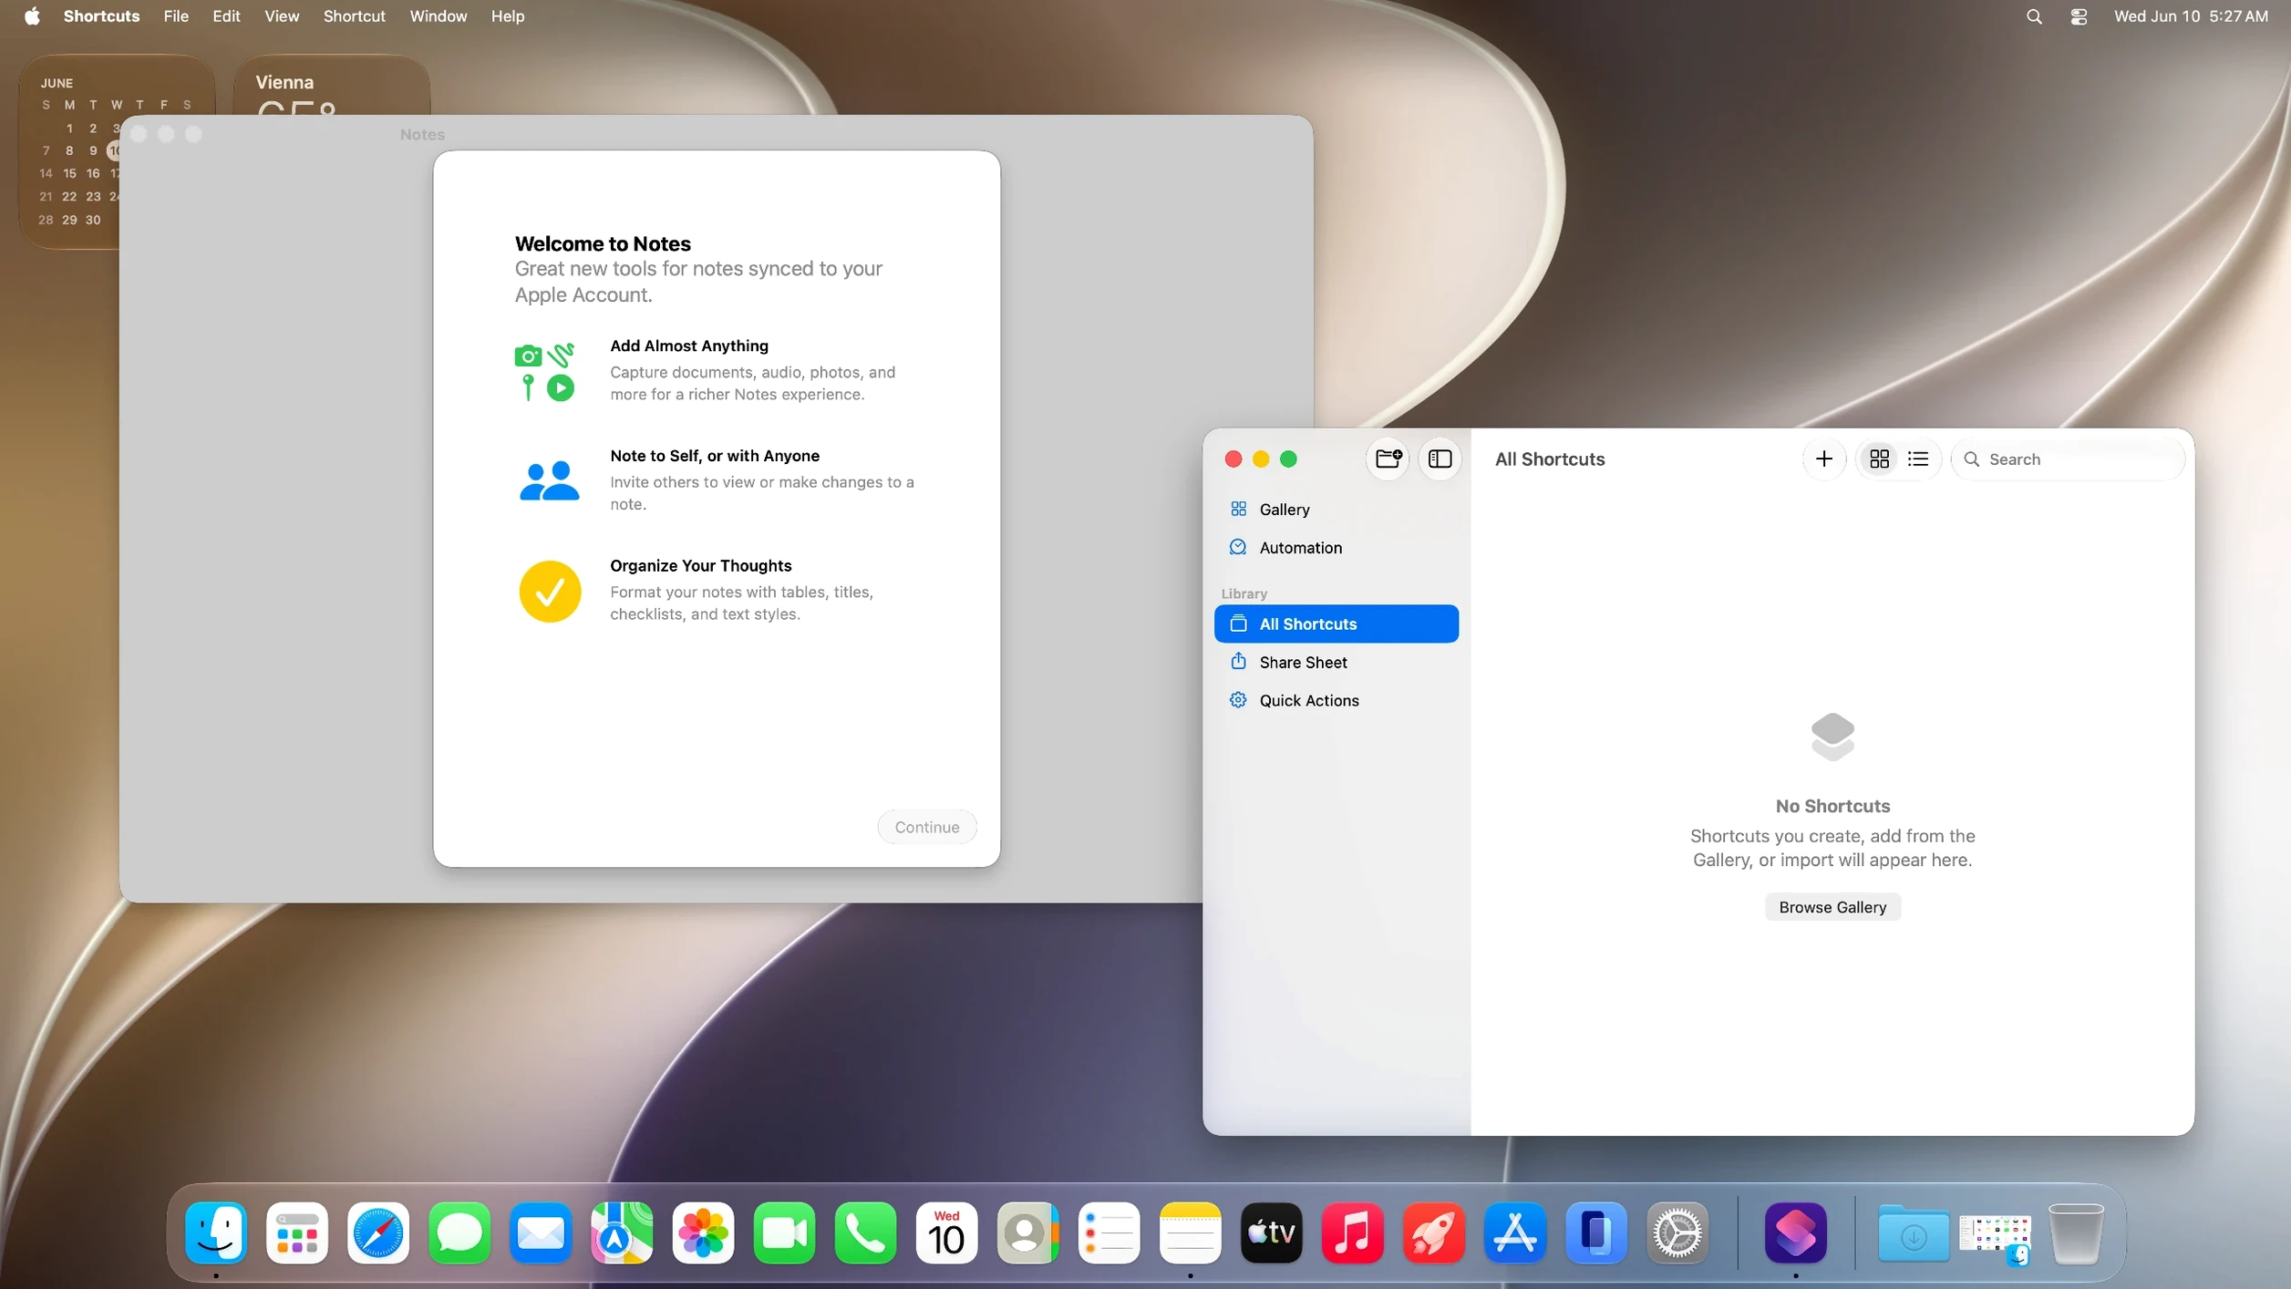This screenshot has width=2291, height=1289.
Task: Open Spotlight search in the menu bar
Action: tap(2034, 16)
